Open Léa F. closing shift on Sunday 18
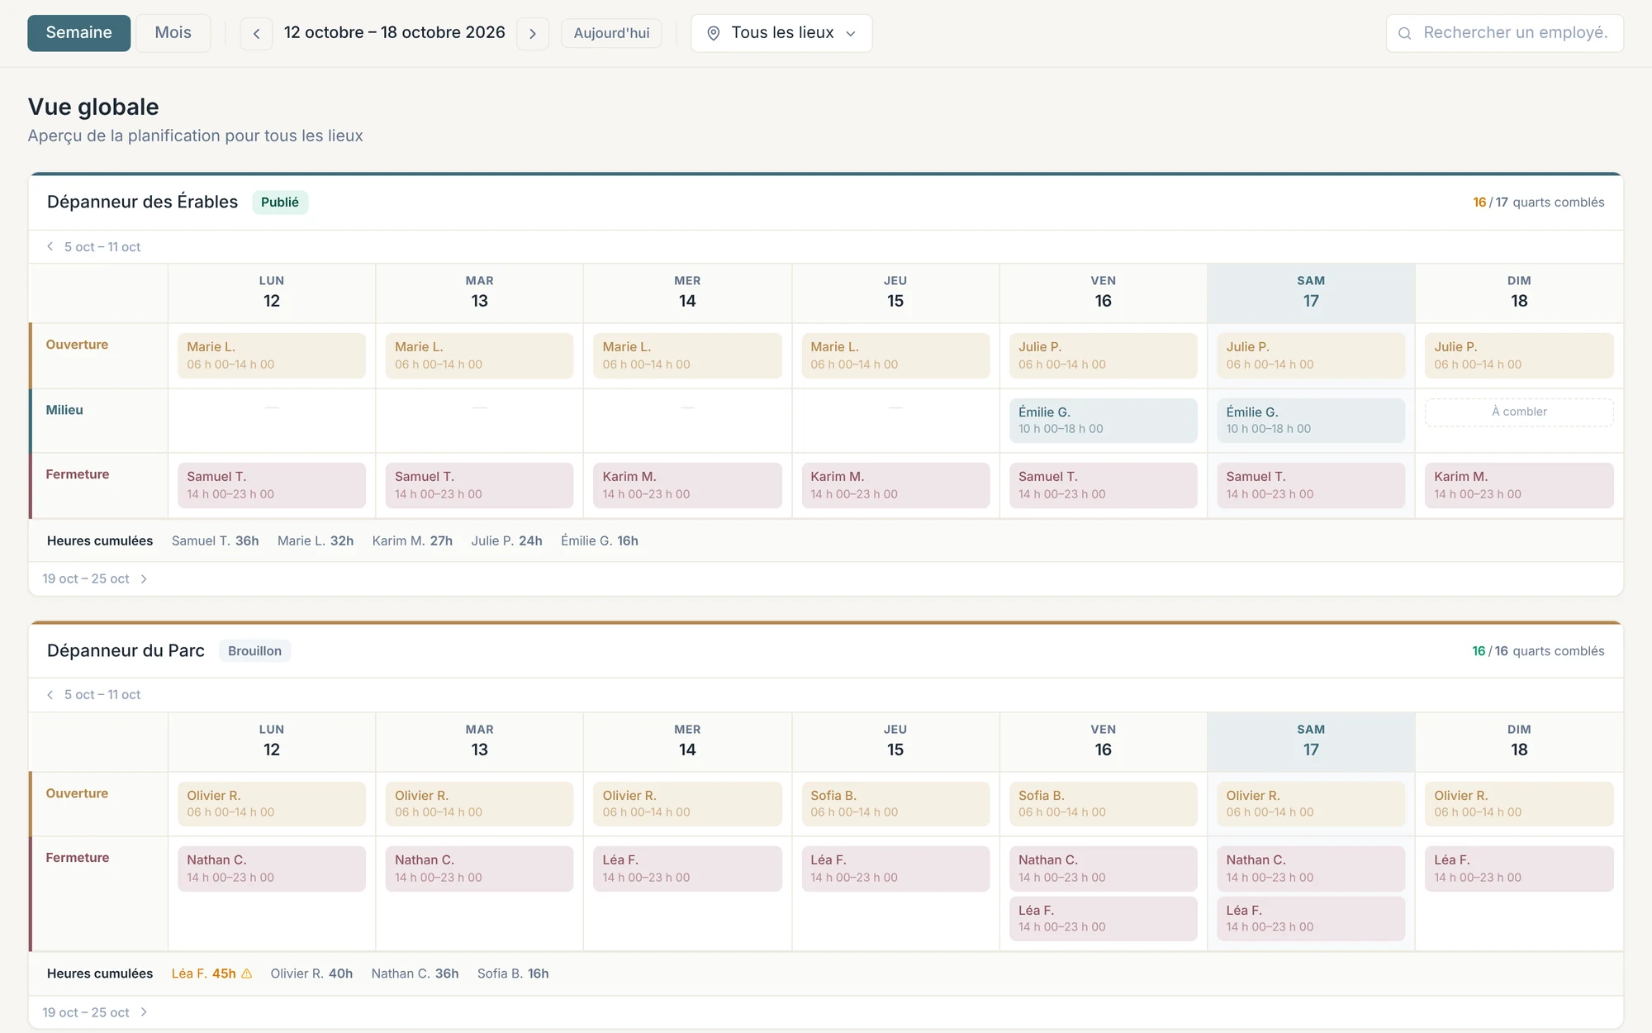This screenshot has height=1033, width=1652. click(1519, 869)
